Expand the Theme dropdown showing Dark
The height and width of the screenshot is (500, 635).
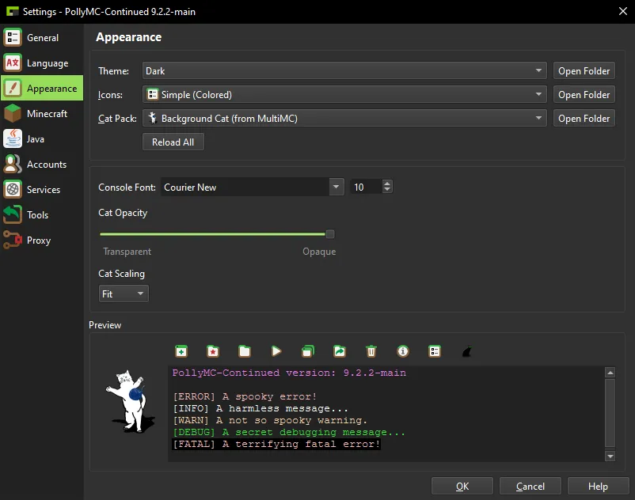[344, 70]
